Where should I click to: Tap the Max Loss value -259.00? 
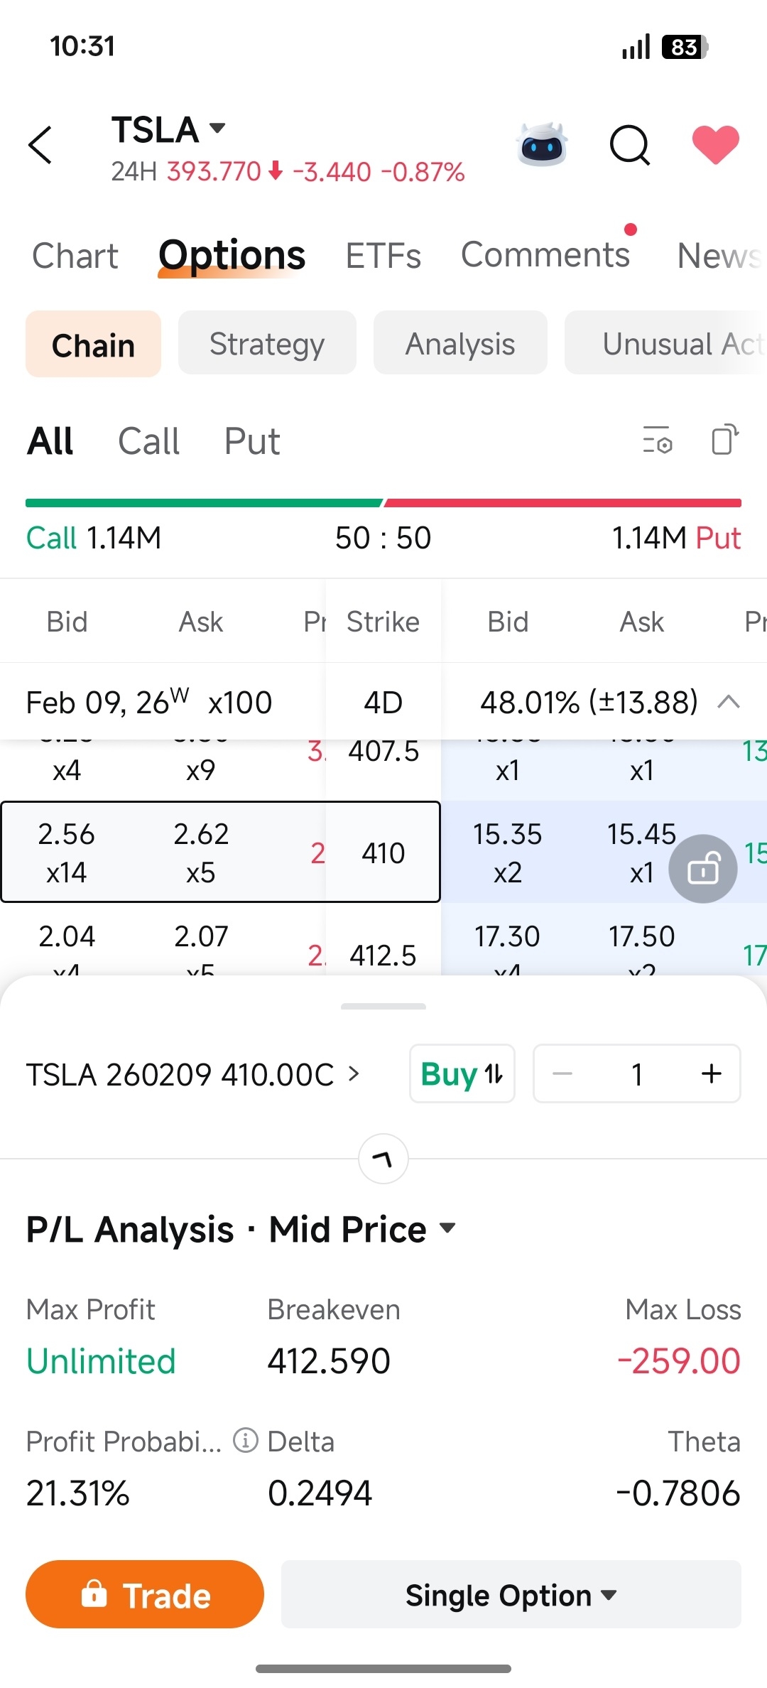pyautogui.click(x=679, y=1361)
